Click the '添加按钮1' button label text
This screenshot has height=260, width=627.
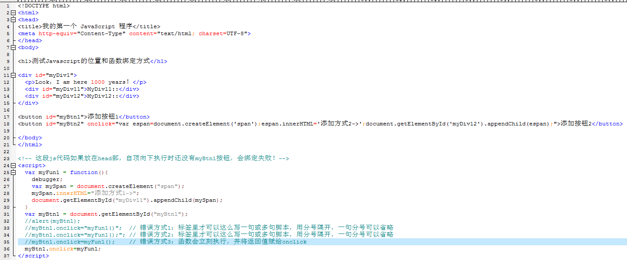click(103, 117)
